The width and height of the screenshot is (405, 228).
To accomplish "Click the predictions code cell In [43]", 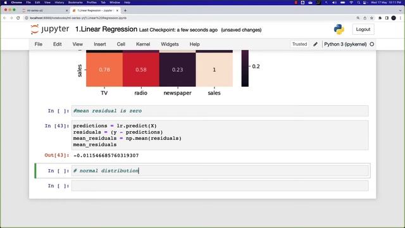I will pyautogui.click(x=220, y=135).
